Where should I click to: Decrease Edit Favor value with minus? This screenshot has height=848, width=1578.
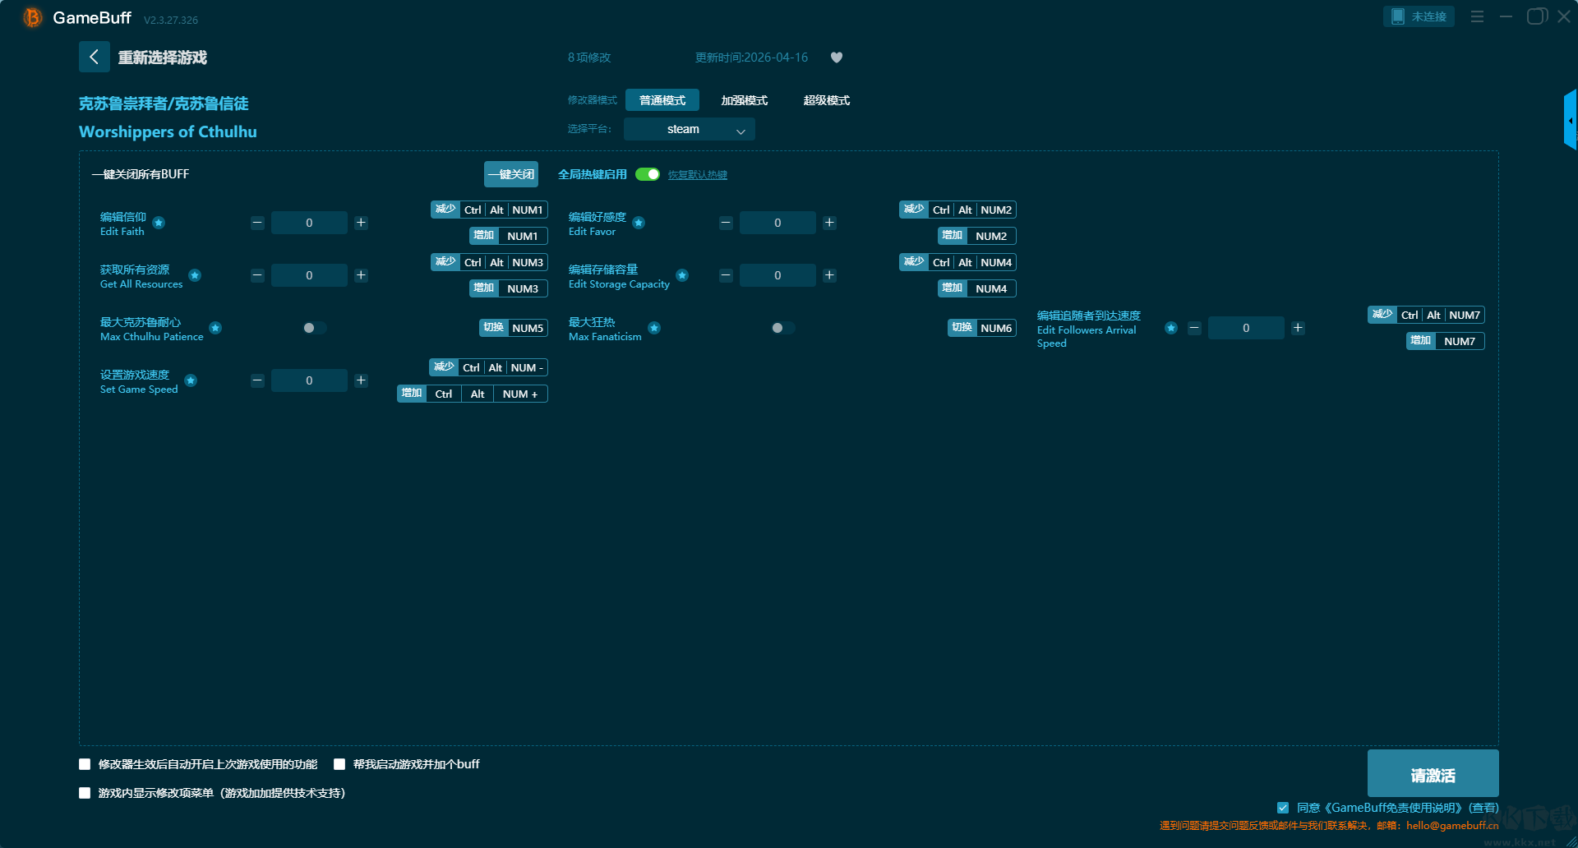[726, 223]
